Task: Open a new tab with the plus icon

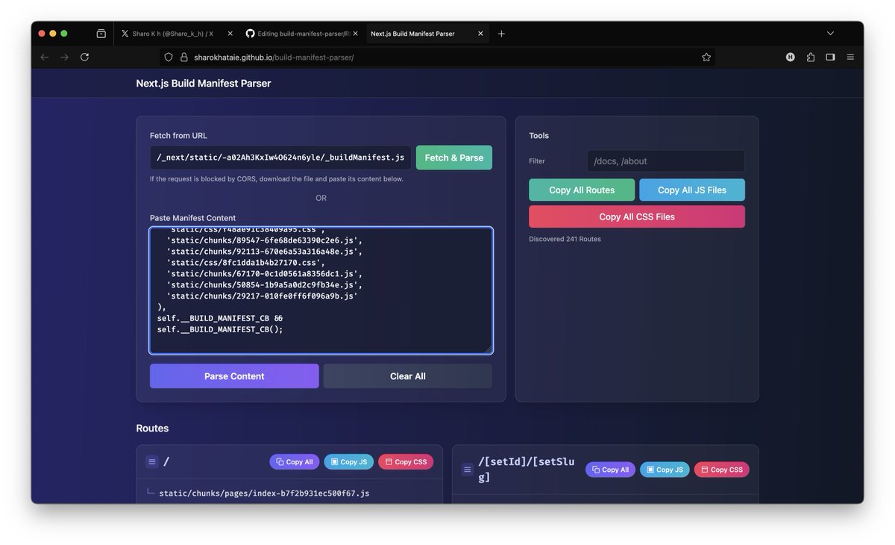Action: (501, 34)
